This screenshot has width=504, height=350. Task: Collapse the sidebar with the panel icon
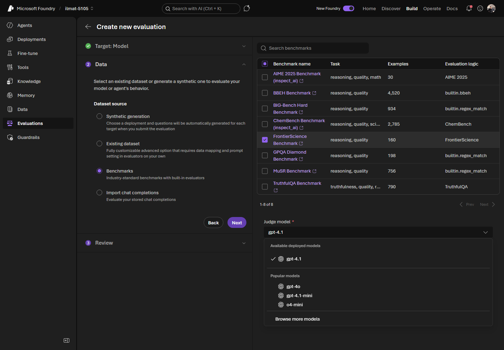click(66, 341)
